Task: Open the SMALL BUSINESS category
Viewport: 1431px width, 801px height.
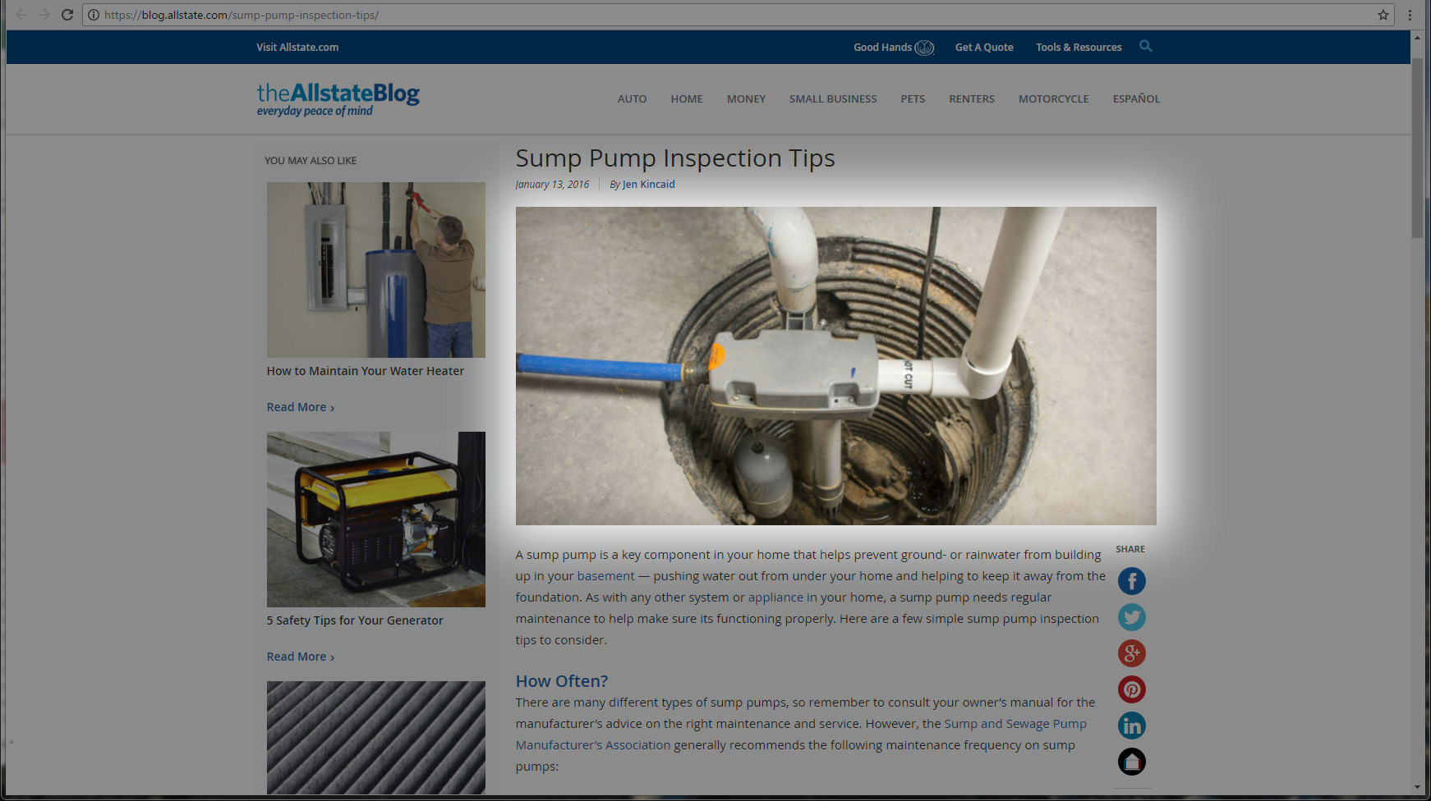Action: pos(833,98)
